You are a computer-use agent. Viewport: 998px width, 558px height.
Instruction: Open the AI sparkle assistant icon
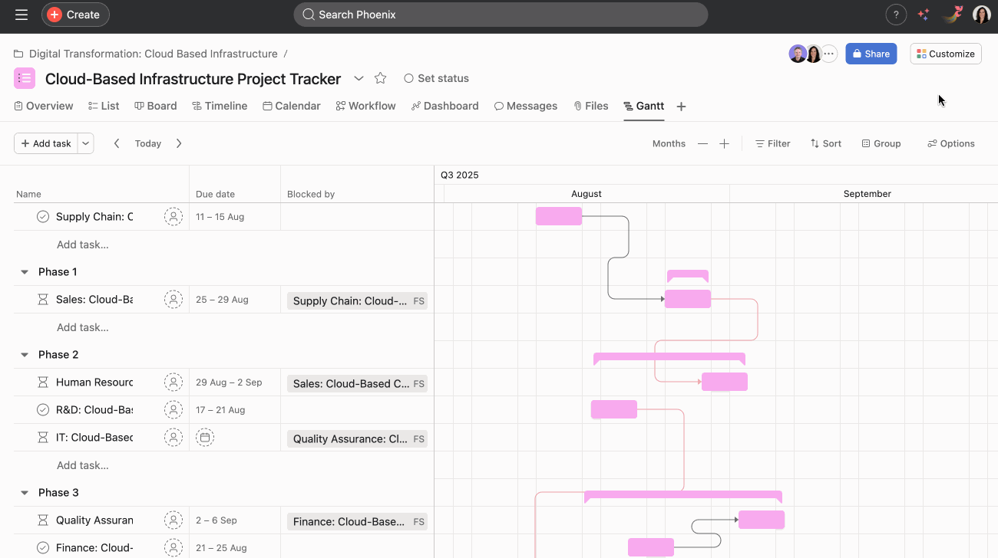pyautogui.click(x=924, y=15)
